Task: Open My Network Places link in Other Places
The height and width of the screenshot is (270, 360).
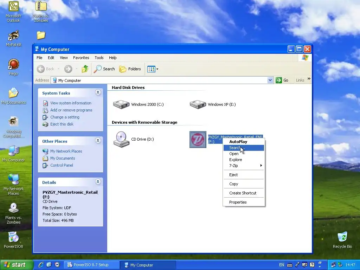Action: click(66, 151)
